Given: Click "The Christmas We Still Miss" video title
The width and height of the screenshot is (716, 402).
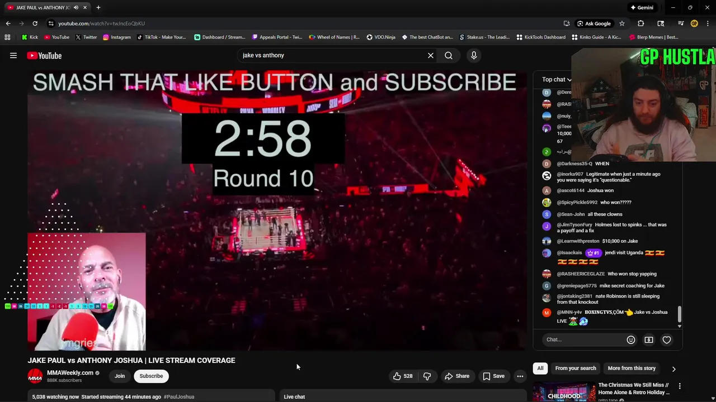Looking at the screenshot, I should [x=634, y=389].
